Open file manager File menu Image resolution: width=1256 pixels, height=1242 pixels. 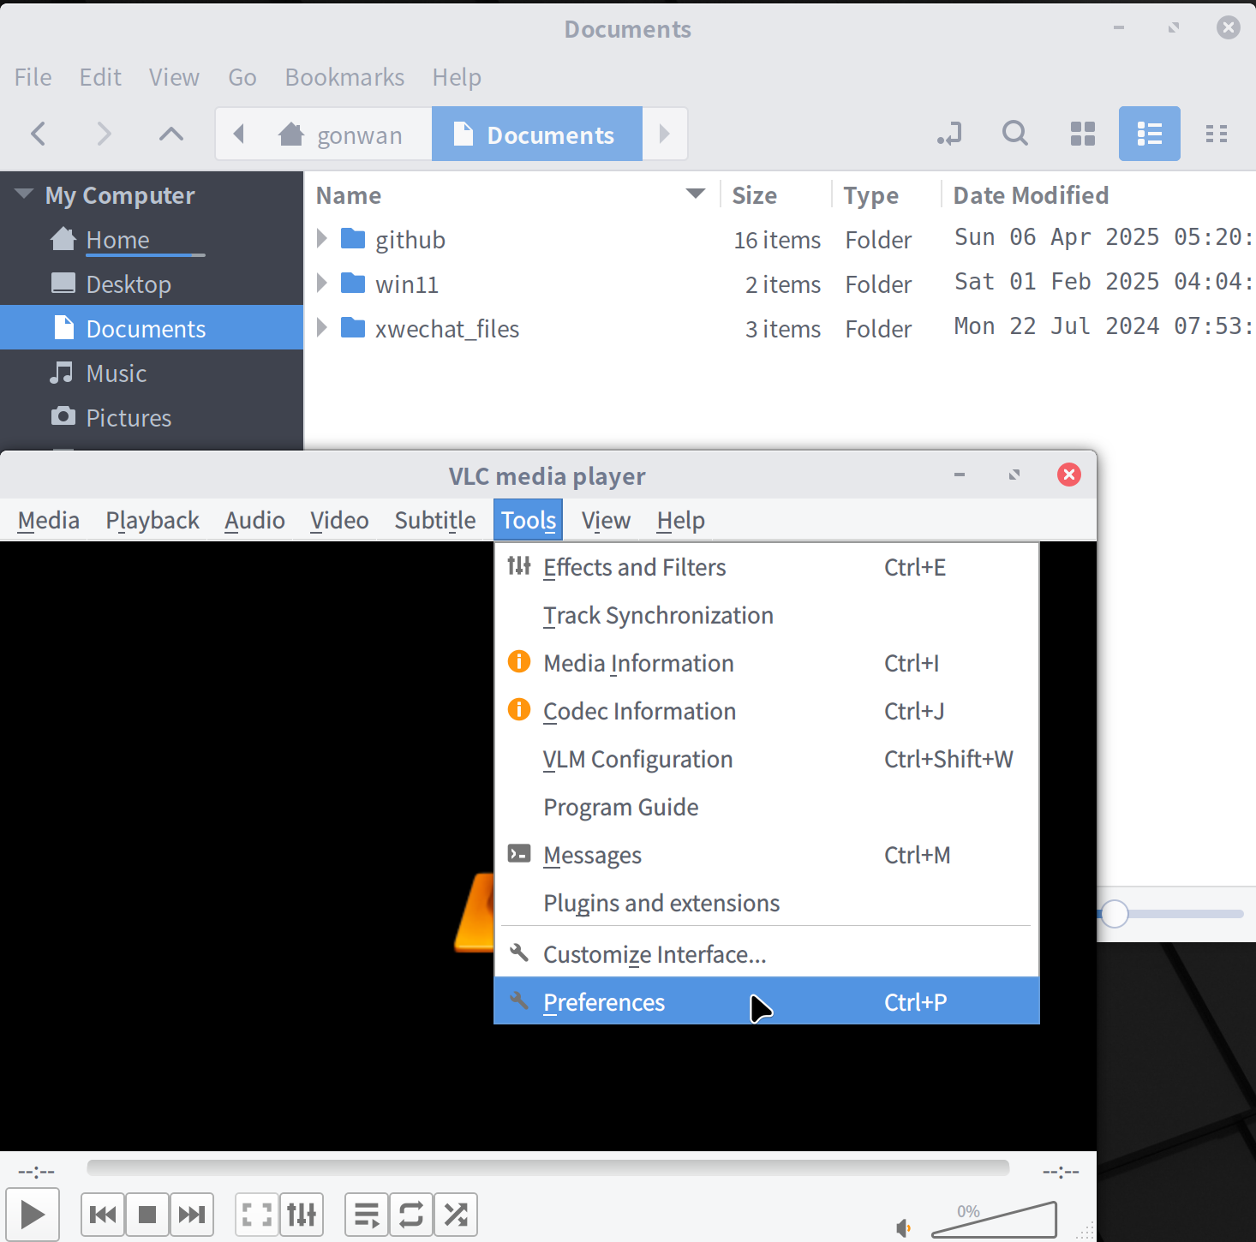coord(33,77)
